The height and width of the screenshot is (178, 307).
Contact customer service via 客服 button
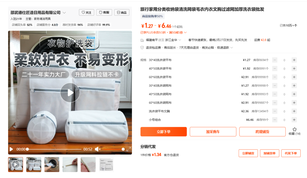[104, 12]
